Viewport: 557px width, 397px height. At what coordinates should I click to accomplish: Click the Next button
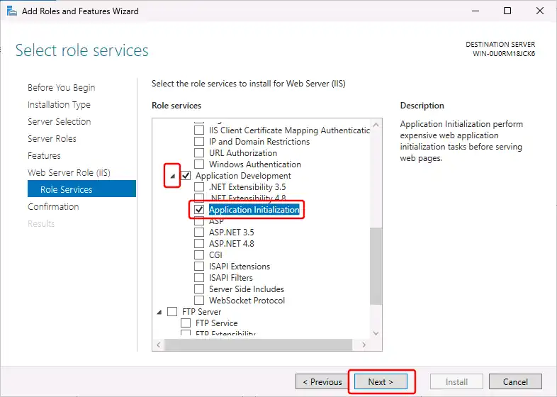[x=380, y=382]
